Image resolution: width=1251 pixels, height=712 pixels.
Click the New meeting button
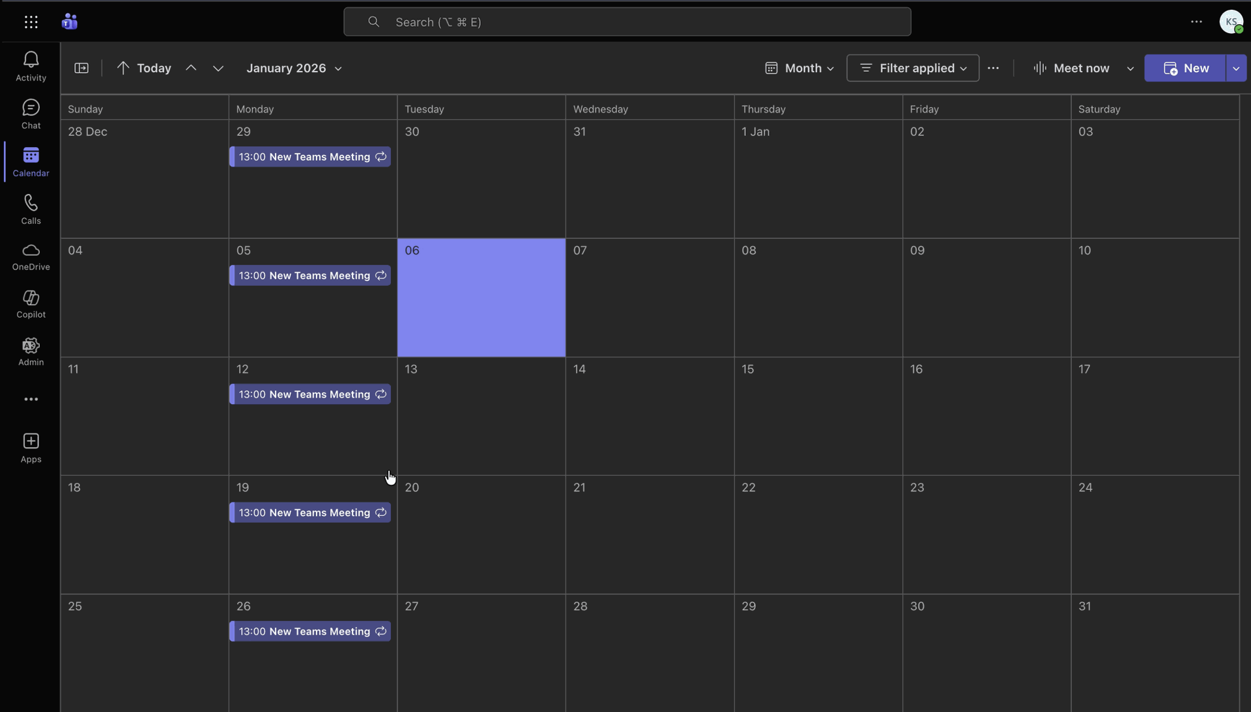pos(1185,68)
